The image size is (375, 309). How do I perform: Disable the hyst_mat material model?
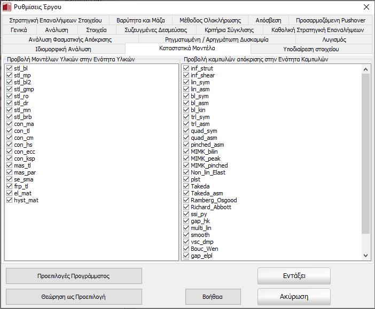[x=9, y=200]
